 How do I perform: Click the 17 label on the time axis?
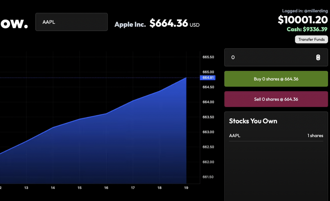[x=133, y=188]
